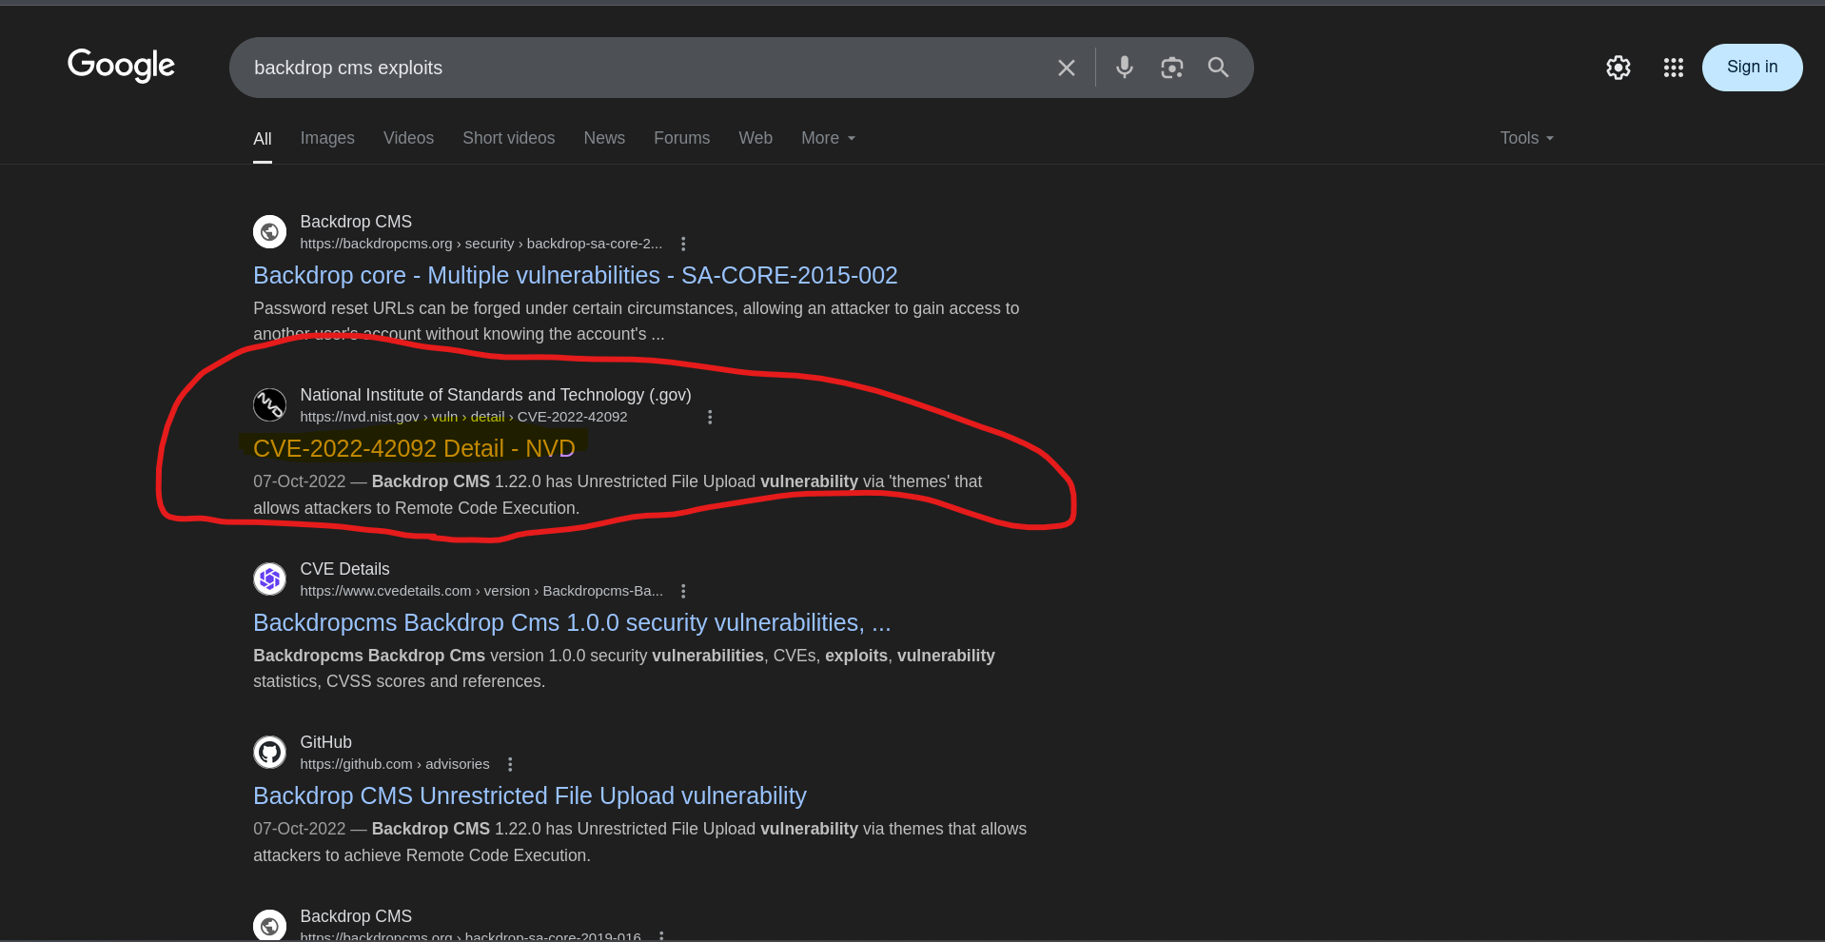Image resolution: width=1825 pixels, height=942 pixels.
Task: Open three-dot menu for github.com advisories result
Action: (510, 764)
